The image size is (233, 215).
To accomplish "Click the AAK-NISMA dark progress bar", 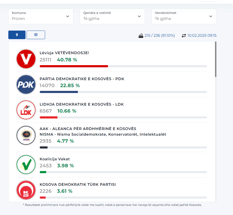I will pos(43,147).
